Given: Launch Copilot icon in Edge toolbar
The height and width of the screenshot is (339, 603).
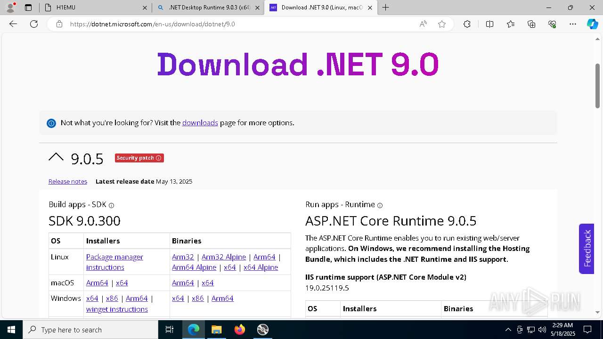Looking at the screenshot, I should [x=592, y=24].
